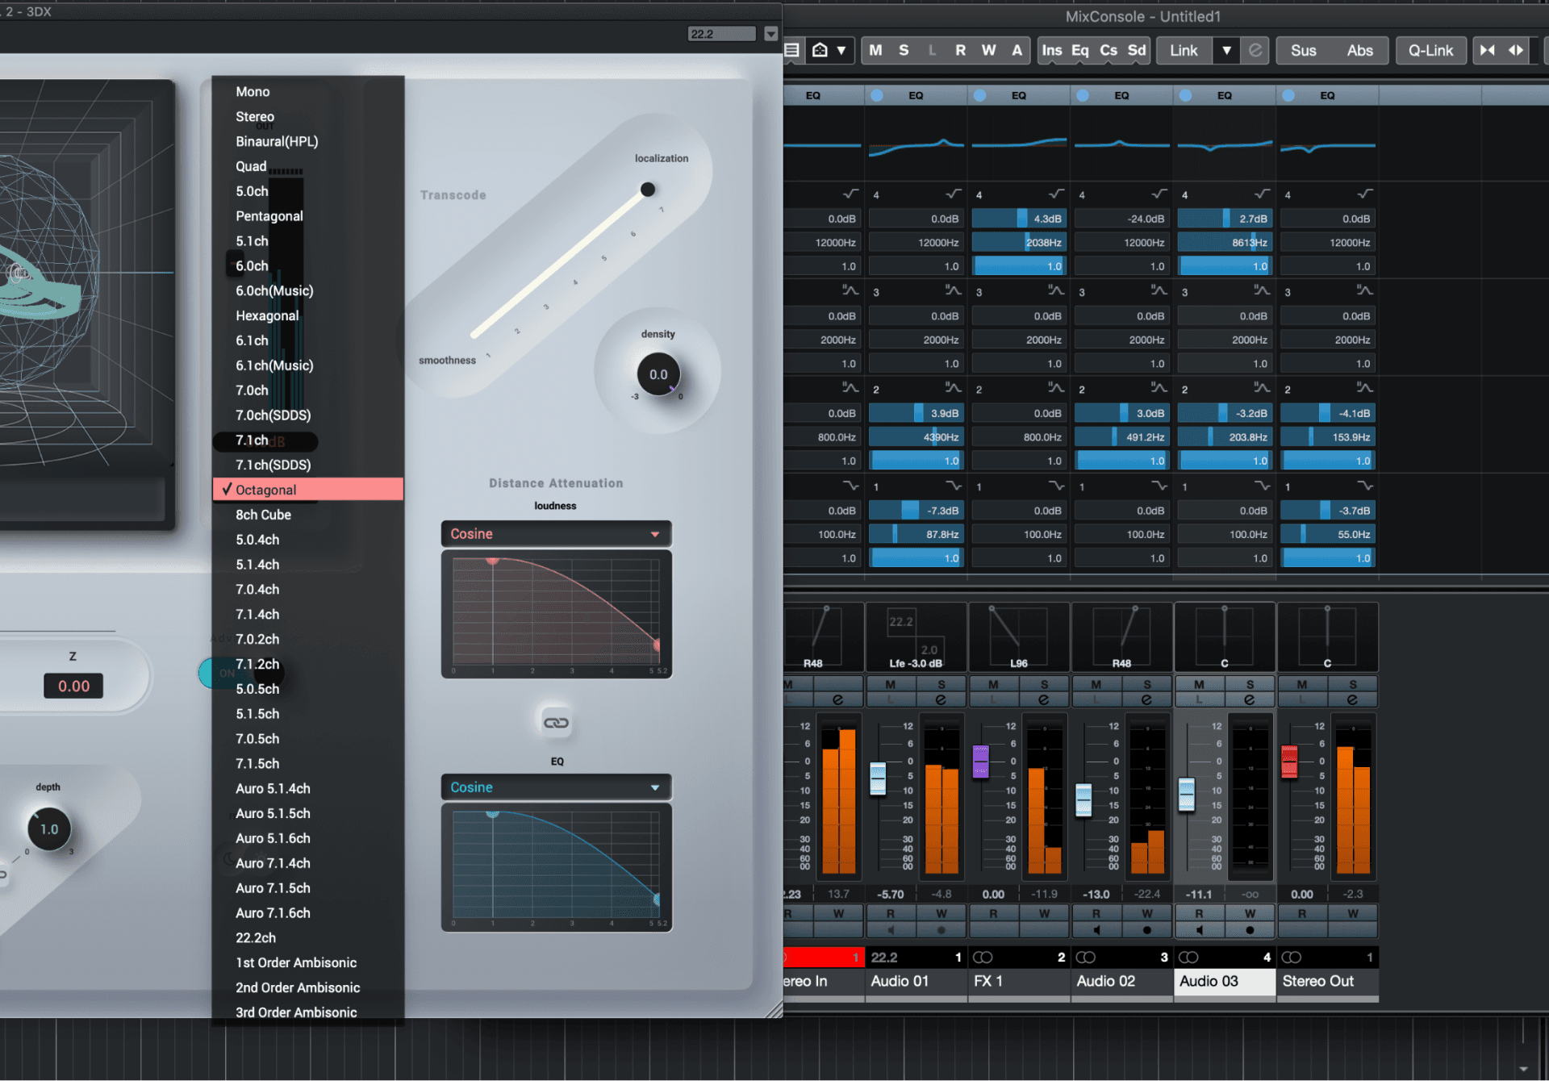Open channel settings 'e' on Audio 03

point(1250,699)
